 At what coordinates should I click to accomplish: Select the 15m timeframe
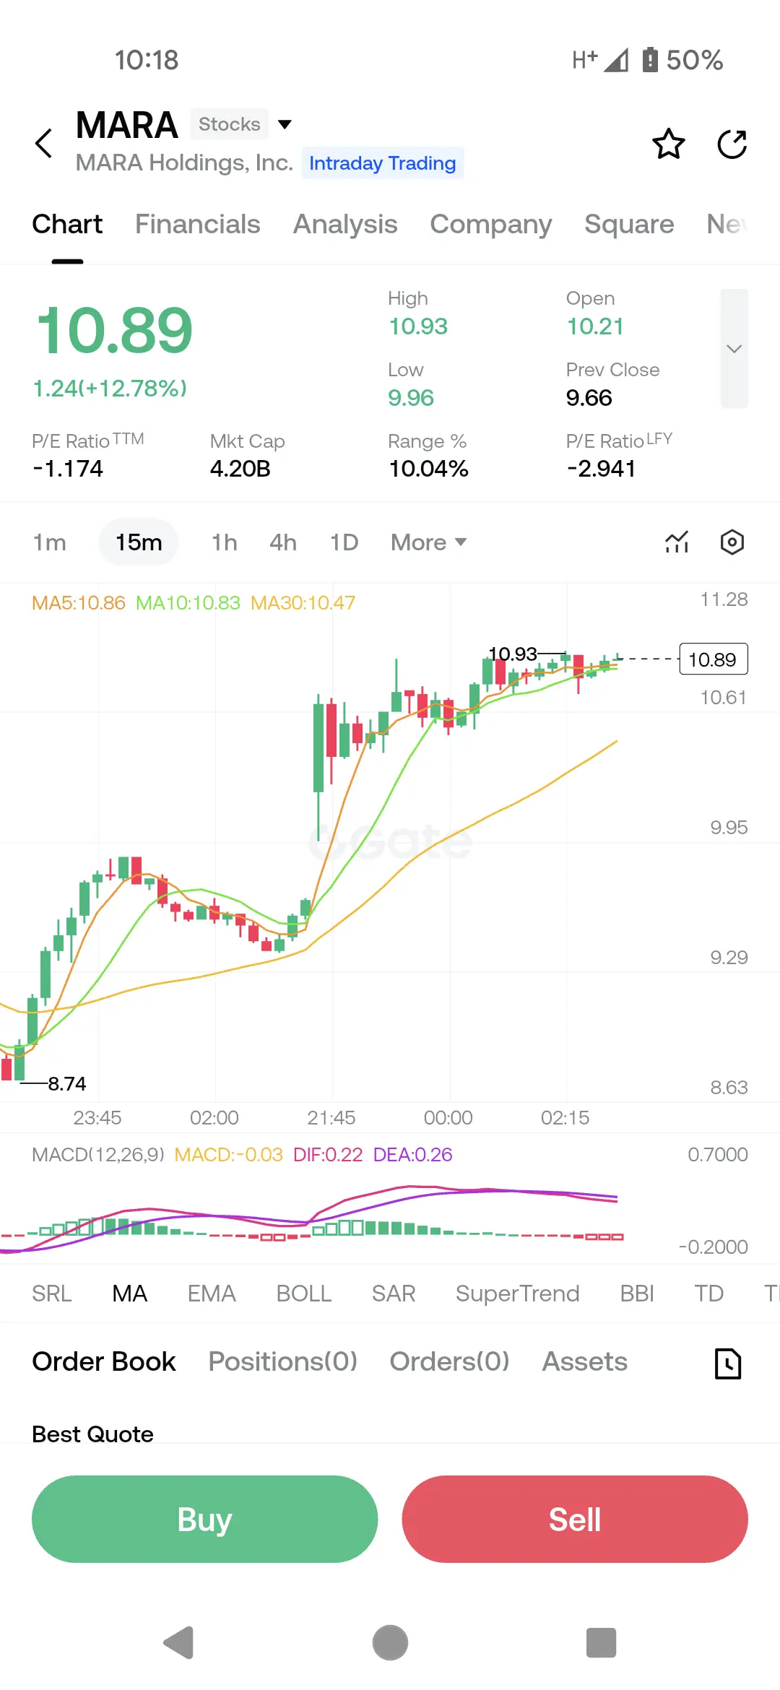[x=139, y=542]
